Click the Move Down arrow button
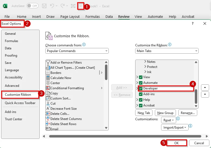211x148 pixels. tap(205, 94)
